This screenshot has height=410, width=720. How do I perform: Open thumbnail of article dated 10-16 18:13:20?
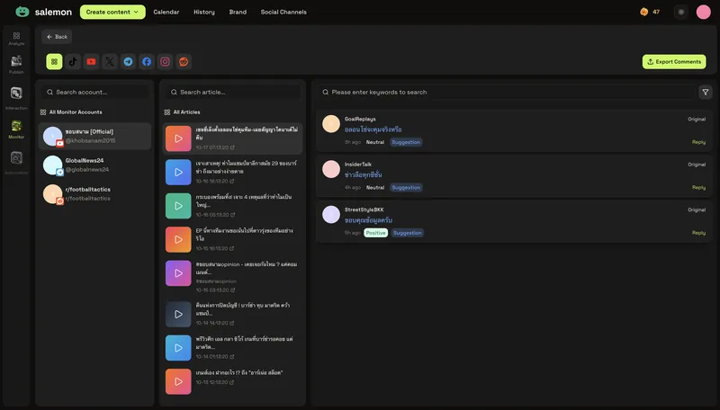coord(178,172)
